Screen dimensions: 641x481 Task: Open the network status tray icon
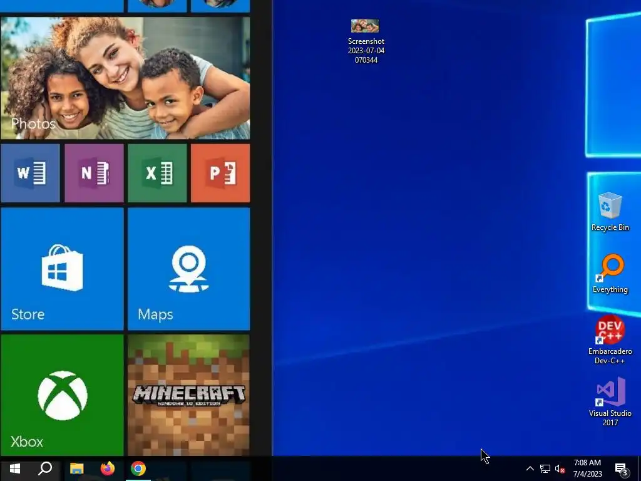[x=545, y=468]
